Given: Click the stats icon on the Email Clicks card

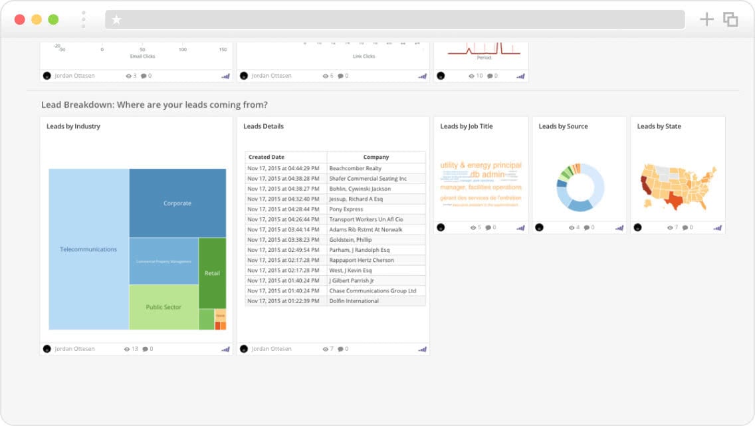Looking at the screenshot, I should [227, 76].
